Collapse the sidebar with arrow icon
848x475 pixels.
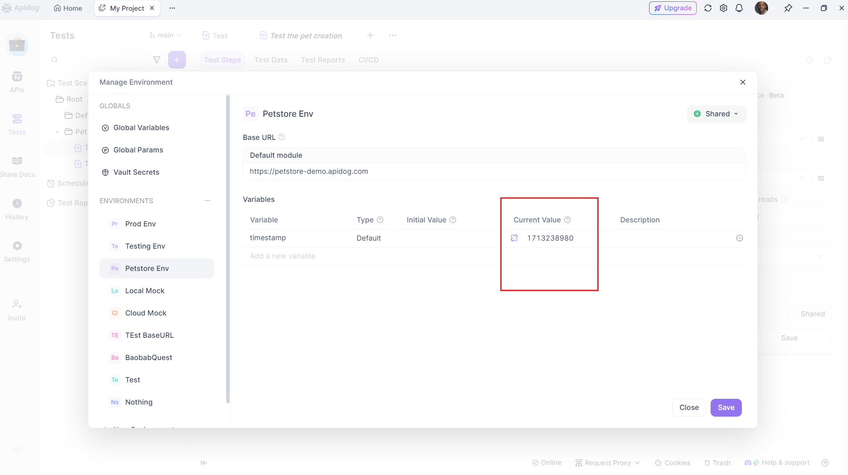[x=204, y=463]
